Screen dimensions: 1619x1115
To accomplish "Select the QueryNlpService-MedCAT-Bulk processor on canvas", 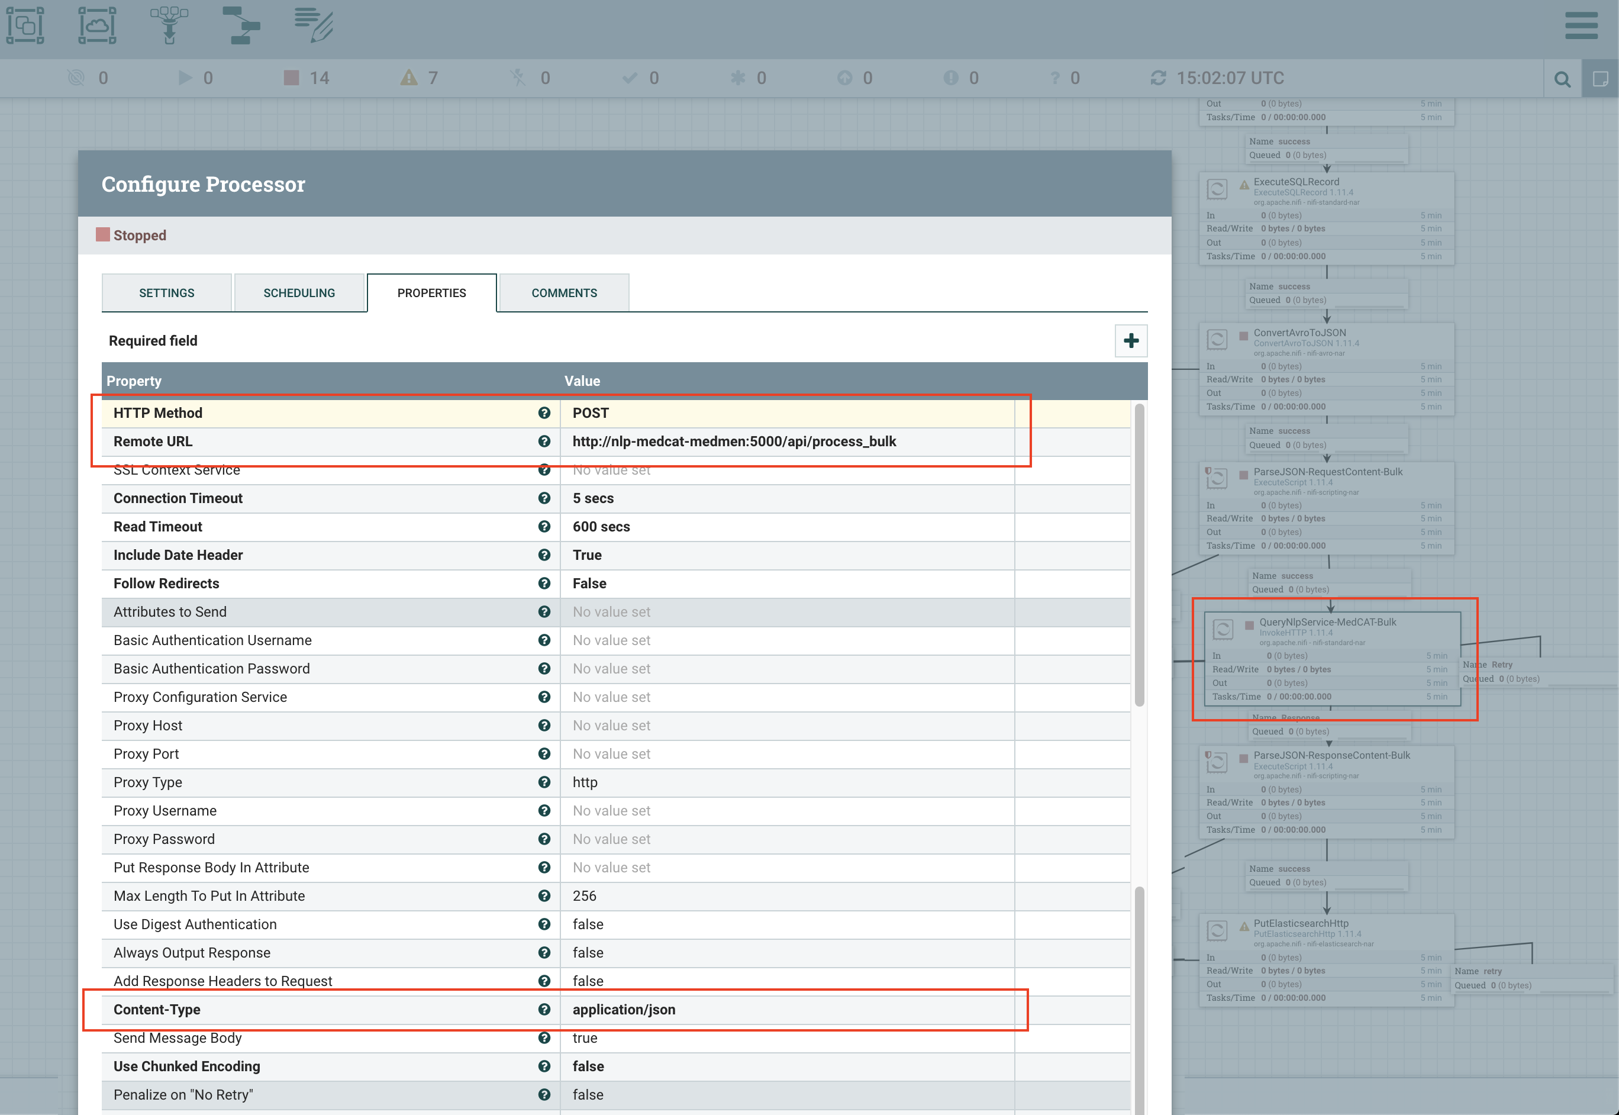I will pyautogui.click(x=1332, y=659).
